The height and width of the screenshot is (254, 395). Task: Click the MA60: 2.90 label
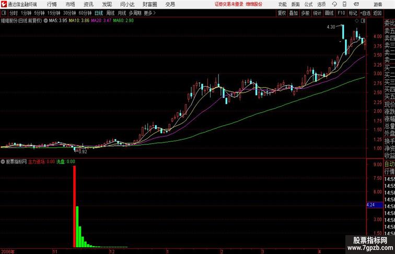123,21
